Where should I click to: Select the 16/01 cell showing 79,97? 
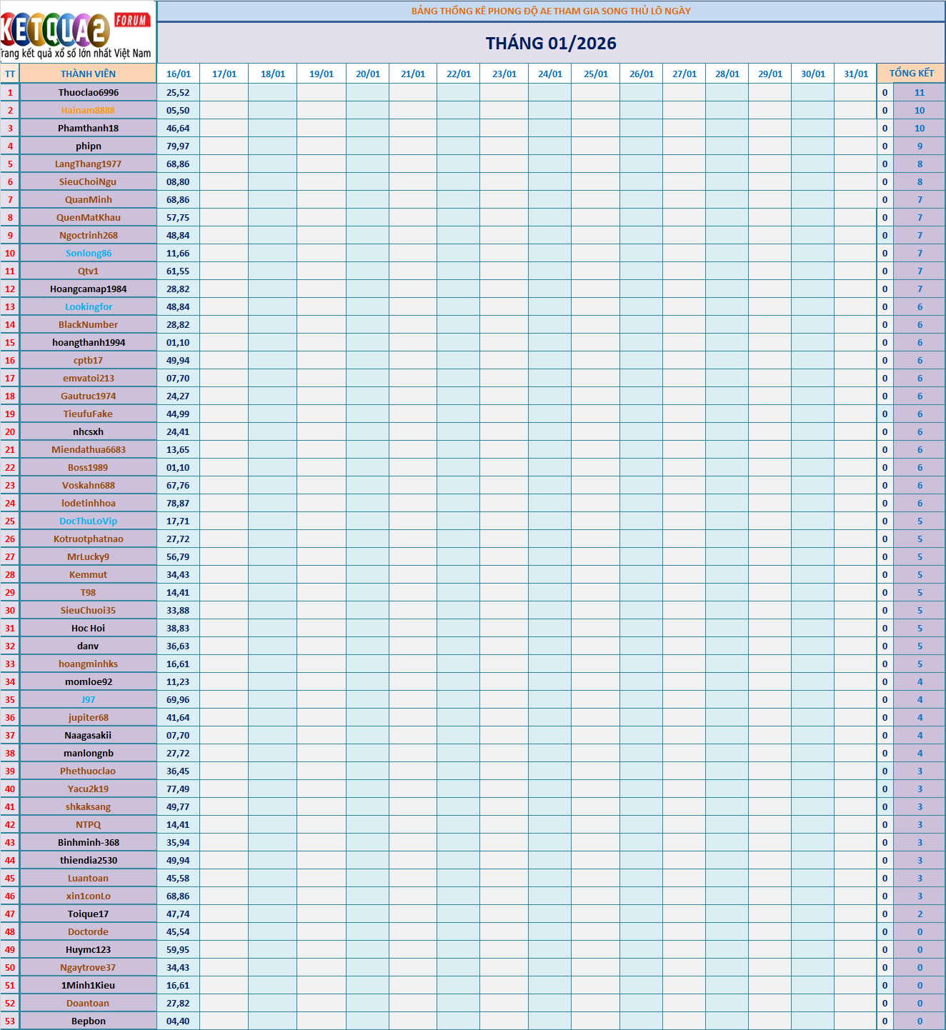[x=178, y=146]
